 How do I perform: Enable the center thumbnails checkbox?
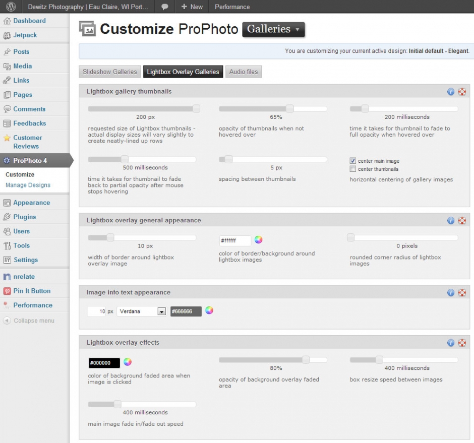(353, 169)
